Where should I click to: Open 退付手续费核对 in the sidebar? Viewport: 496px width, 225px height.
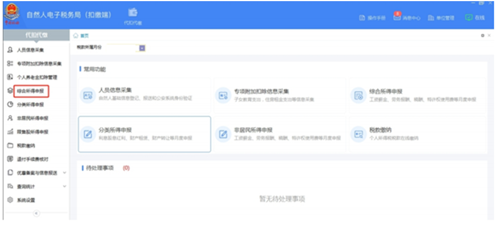(x=28, y=159)
